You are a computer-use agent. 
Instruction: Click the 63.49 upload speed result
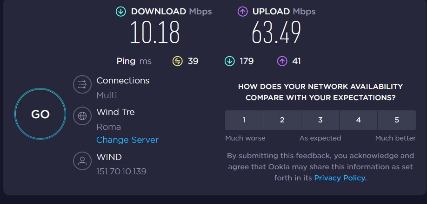click(x=276, y=32)
